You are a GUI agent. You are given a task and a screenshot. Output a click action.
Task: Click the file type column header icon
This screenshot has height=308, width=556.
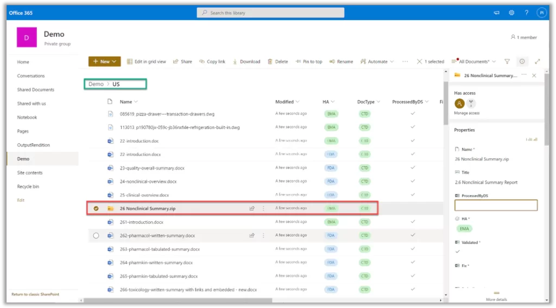point(110,101)
